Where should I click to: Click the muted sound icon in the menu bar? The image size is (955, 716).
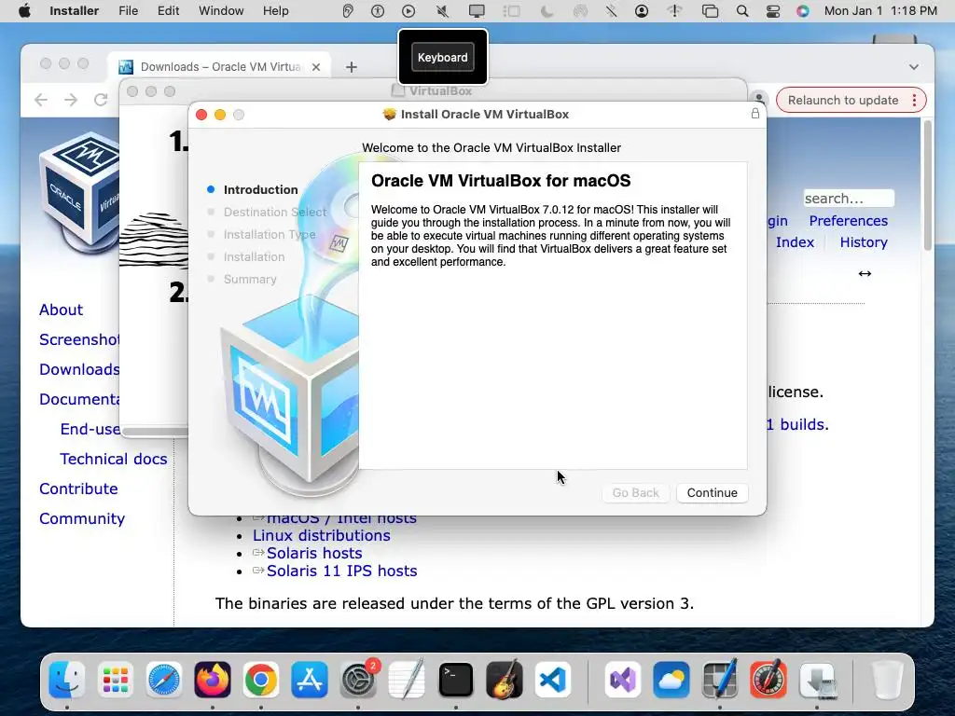[443, 11]
